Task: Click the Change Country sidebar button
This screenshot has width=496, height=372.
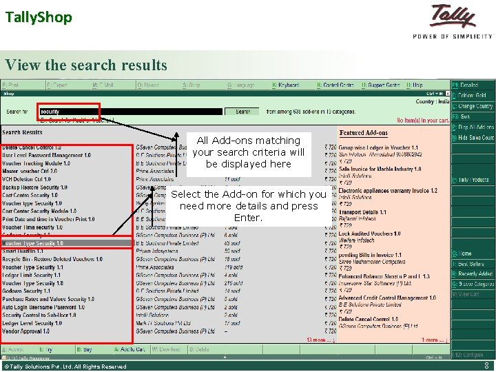Action: (473, 106)
